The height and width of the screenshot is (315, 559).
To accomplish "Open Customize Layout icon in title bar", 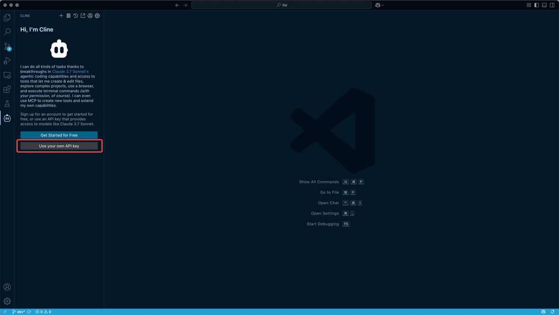I will point(529,5).
